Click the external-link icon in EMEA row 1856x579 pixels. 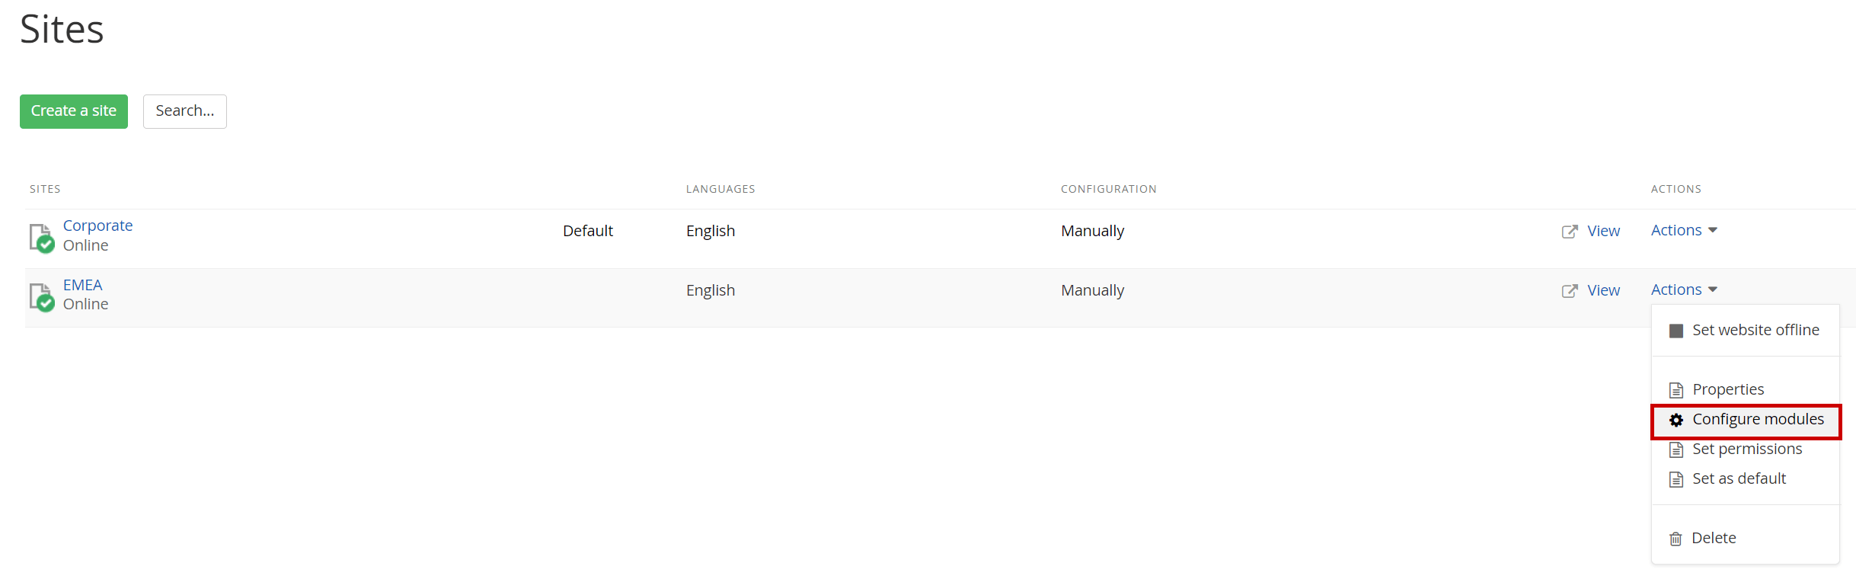click(1569, 291)
